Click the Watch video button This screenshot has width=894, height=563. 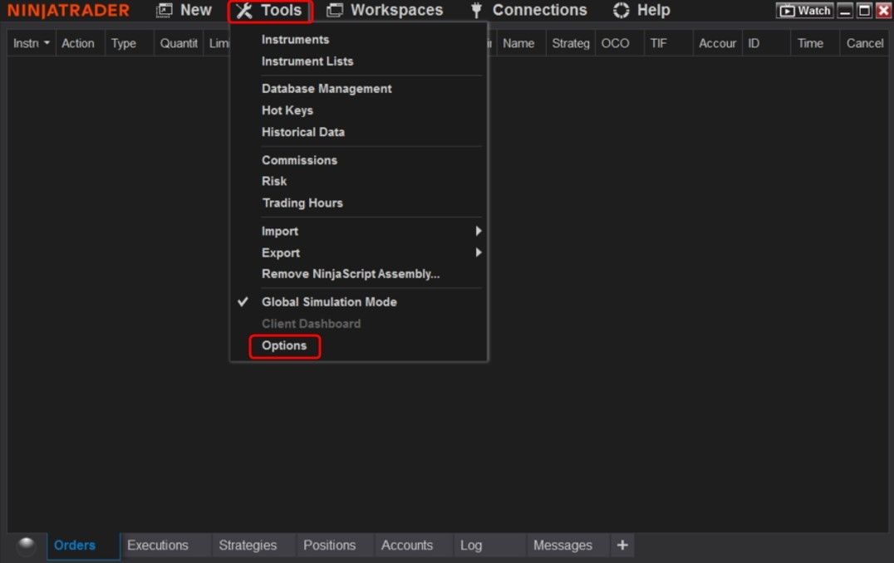[x=804, y=10]
